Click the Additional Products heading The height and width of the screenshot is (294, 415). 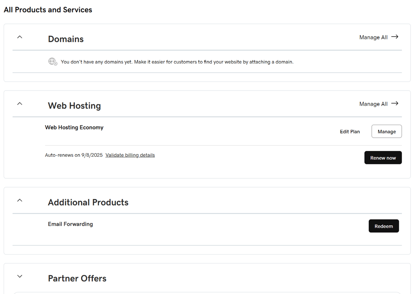(x=88, y=202)
